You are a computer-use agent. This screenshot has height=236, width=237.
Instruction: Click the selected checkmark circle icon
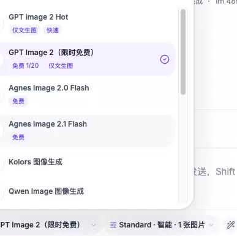(x=165, y=59)
